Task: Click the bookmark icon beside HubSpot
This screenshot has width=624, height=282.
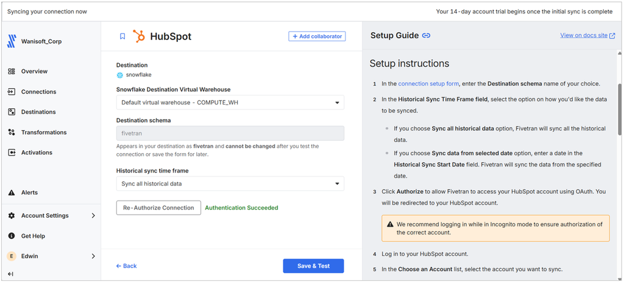Action: coord(122,36)
